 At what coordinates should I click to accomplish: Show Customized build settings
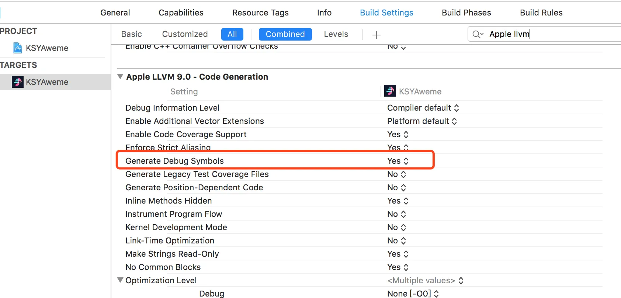(185, 34)
